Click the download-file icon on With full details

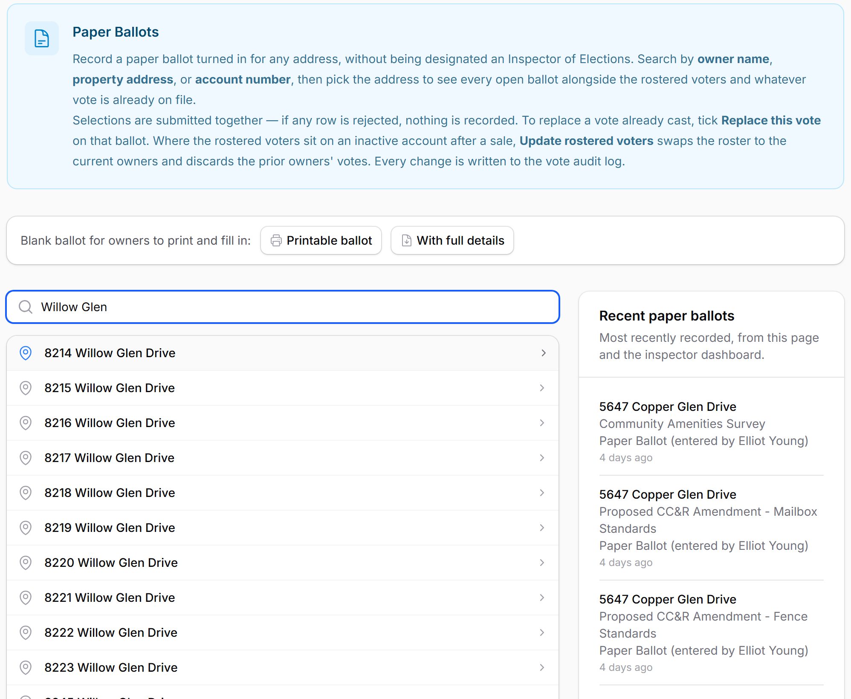(x=407, y=240)
